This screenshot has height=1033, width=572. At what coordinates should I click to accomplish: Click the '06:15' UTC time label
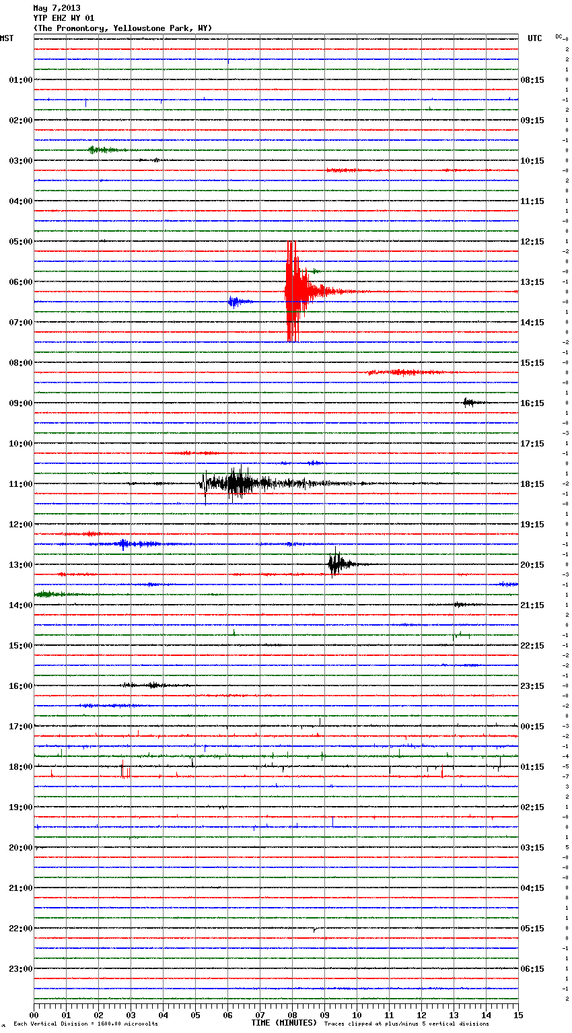pyautogui.click(x=532, y=969)
